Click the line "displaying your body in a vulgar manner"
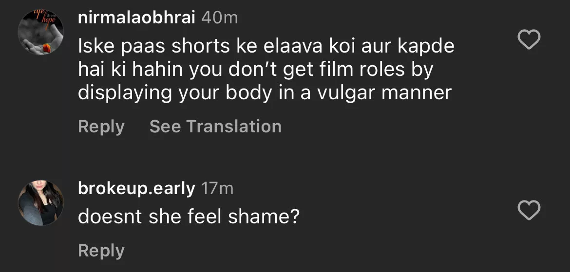This screenshot has width=570, height=272. coord(265,92)
